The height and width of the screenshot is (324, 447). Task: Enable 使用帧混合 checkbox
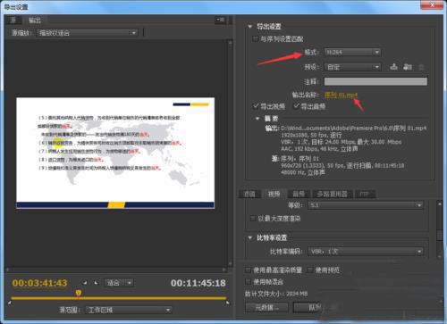pos(248,281)
